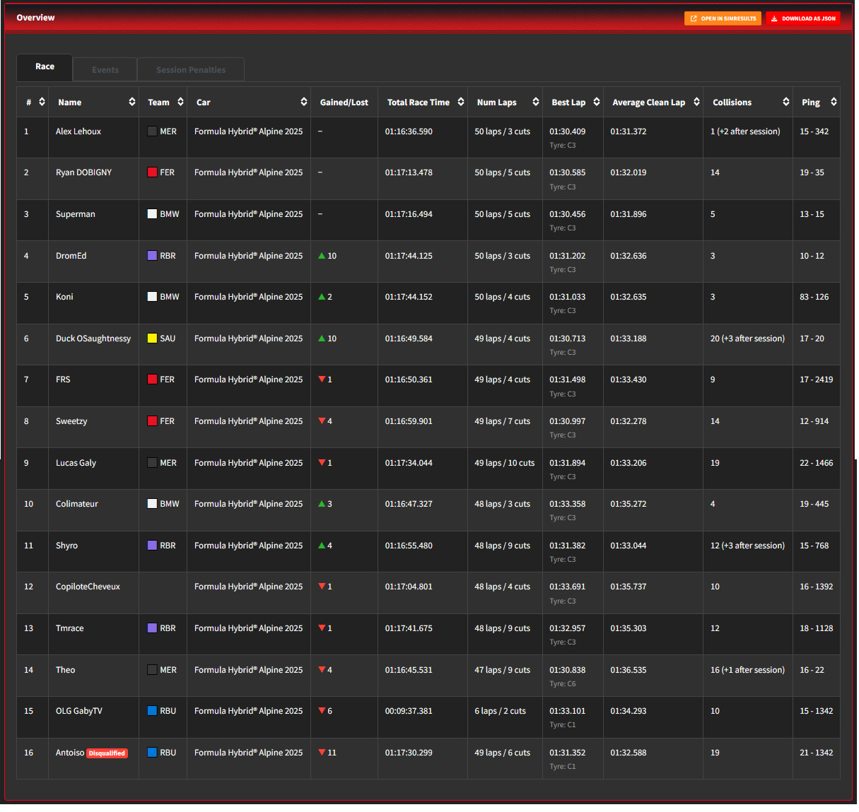Open the Session Penalties tab
859x812 pixels.
click(191, 70)
